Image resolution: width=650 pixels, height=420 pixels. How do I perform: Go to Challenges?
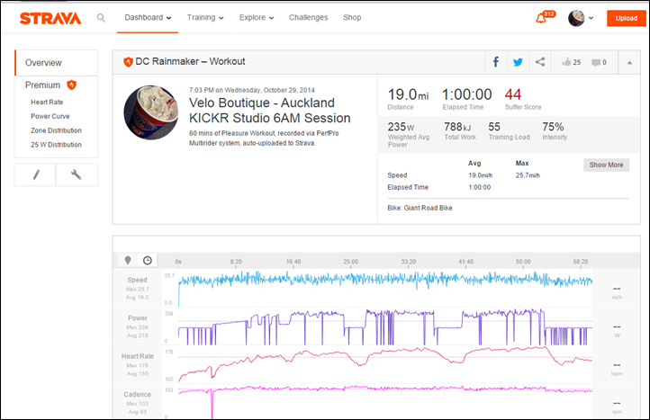pos(308,17)
